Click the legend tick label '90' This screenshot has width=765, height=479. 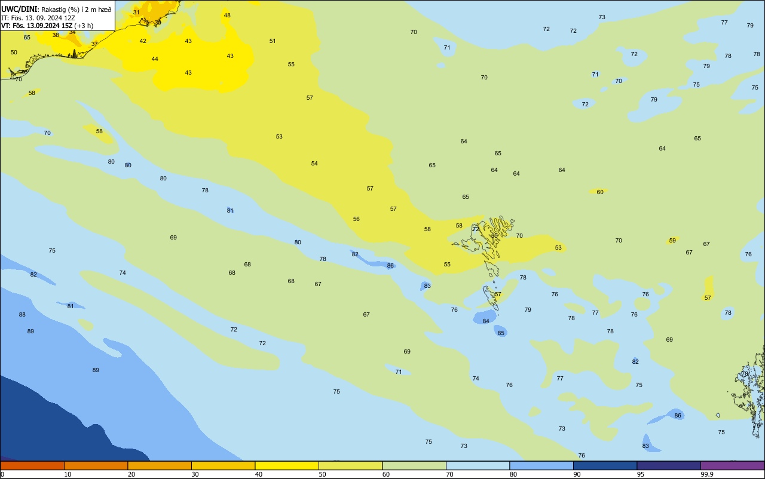coord(577,474)
